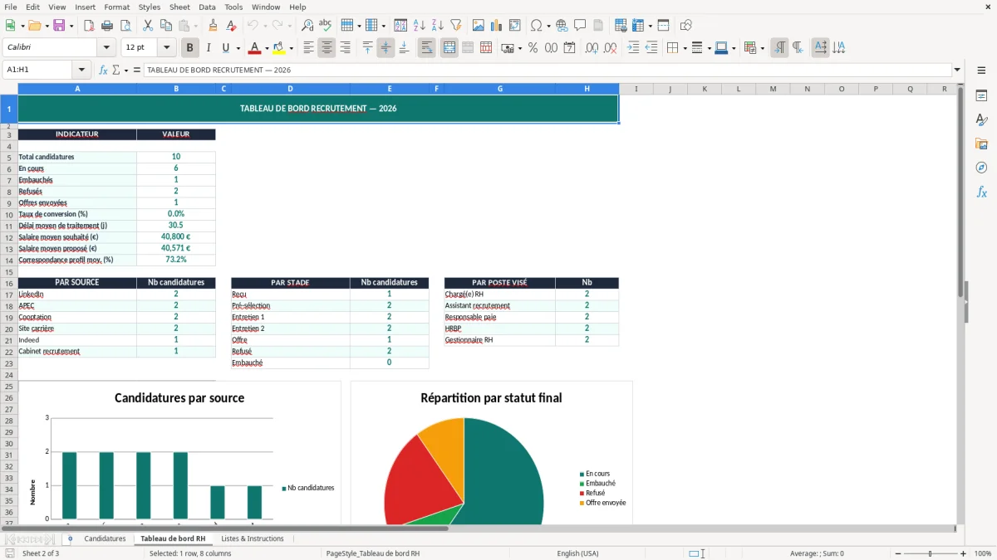Viewport: 997px width, 560px height.
Task: Toggle Wrap Text button
Action: point(427,48)
